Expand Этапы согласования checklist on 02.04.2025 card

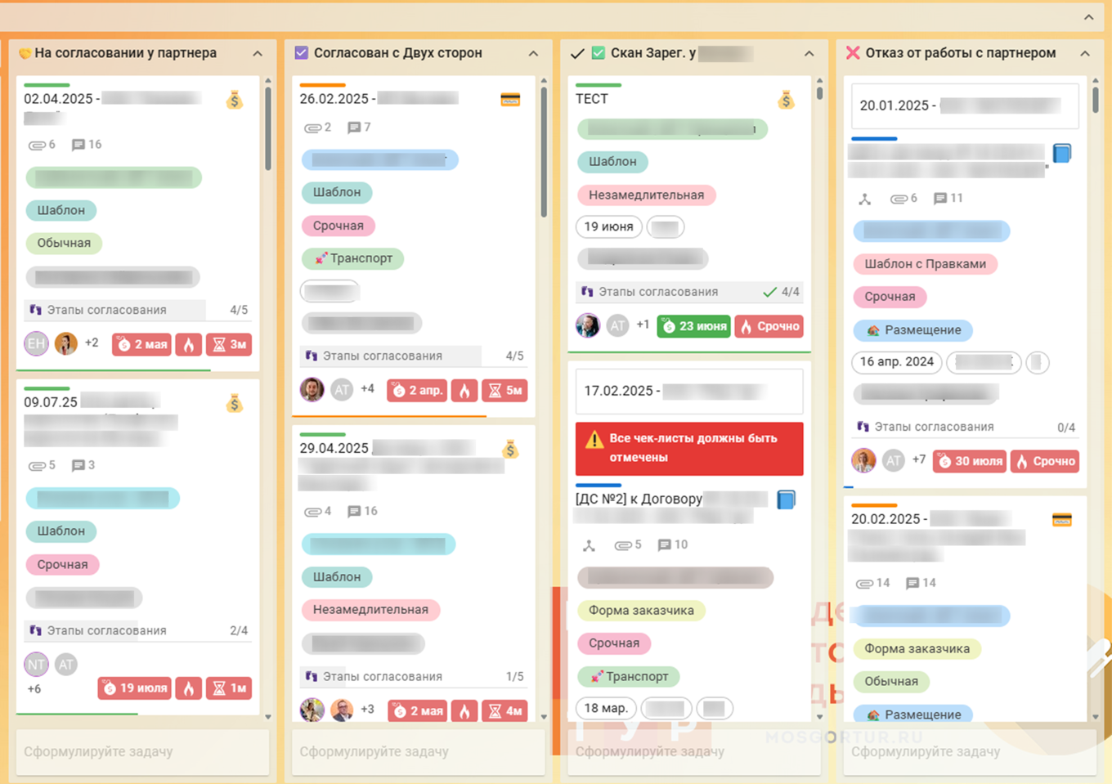(137, 310)
